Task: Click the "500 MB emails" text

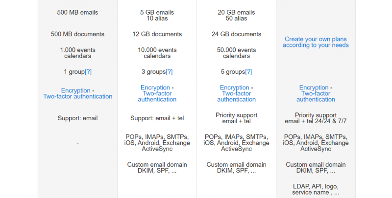Action: [77, 13]
